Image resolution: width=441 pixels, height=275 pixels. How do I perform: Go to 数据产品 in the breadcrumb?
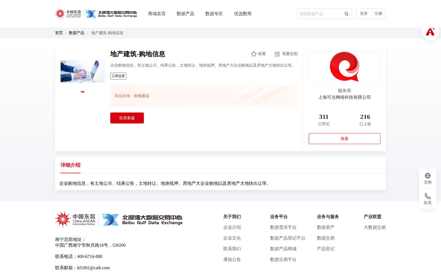click(x=77, y=33)
